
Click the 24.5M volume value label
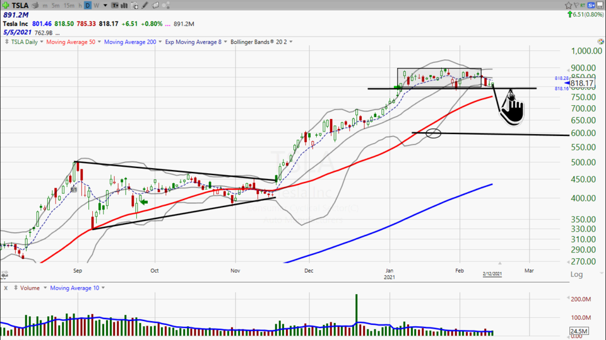click(x=579, y=331)
